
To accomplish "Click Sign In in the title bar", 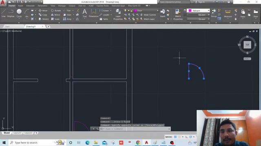I will coord(200,2).
